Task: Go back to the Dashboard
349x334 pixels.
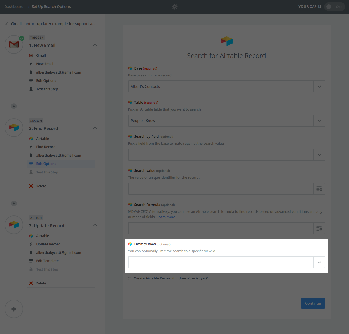Action: 14,7
